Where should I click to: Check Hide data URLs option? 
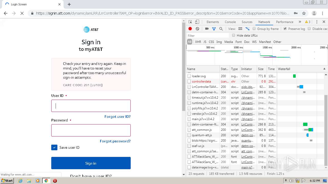(233, 35)
